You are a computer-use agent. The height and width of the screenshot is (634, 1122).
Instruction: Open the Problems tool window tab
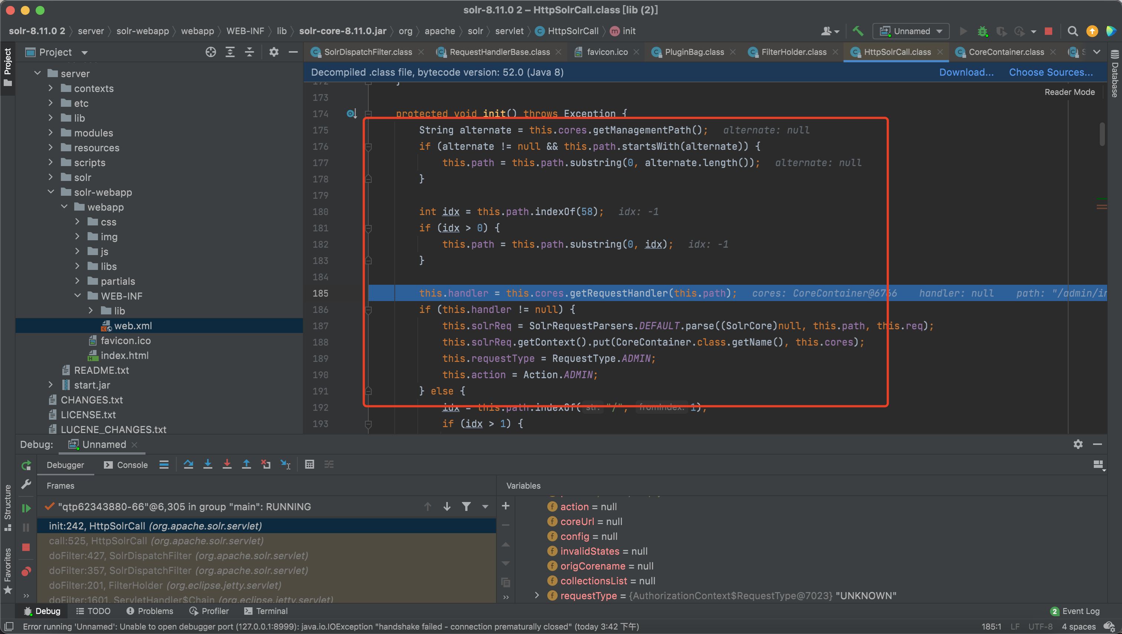[x=150, y=611]
